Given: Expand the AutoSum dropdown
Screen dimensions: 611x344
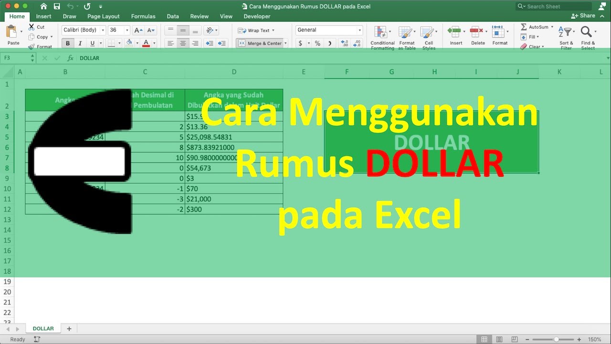Looking at the screenshot, I should coord(552,27).
